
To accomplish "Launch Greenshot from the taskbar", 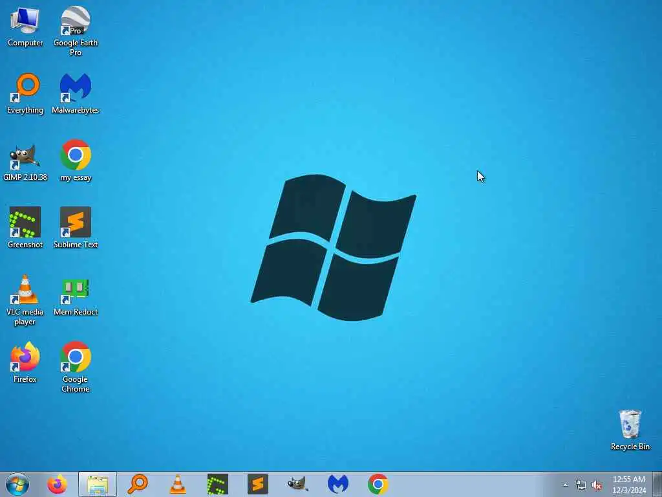I will (218, 484).
